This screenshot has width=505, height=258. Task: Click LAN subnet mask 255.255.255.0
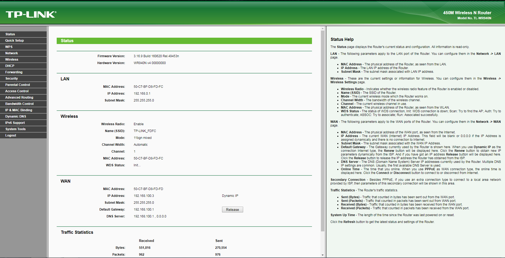pos(144,100)
